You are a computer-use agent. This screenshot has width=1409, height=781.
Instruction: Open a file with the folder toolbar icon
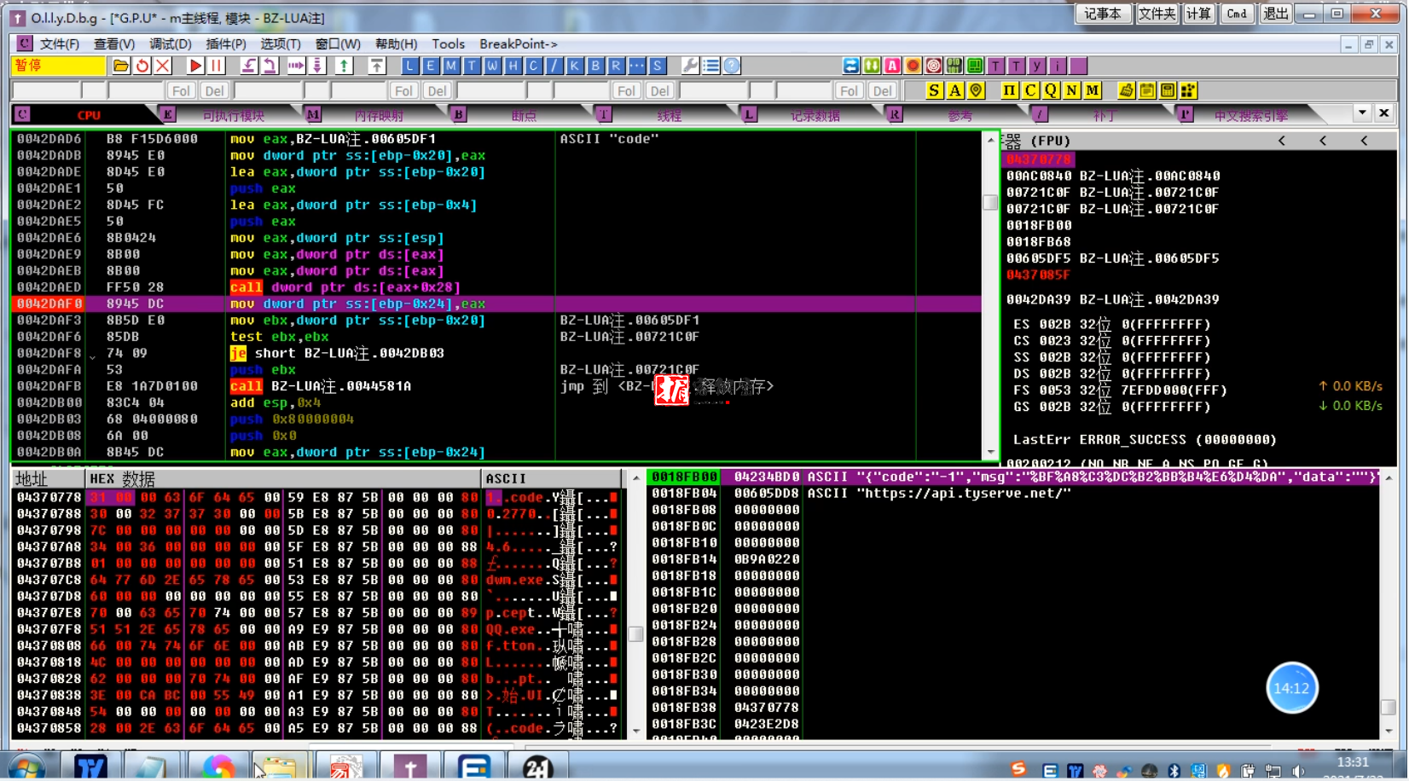point(121,66)
